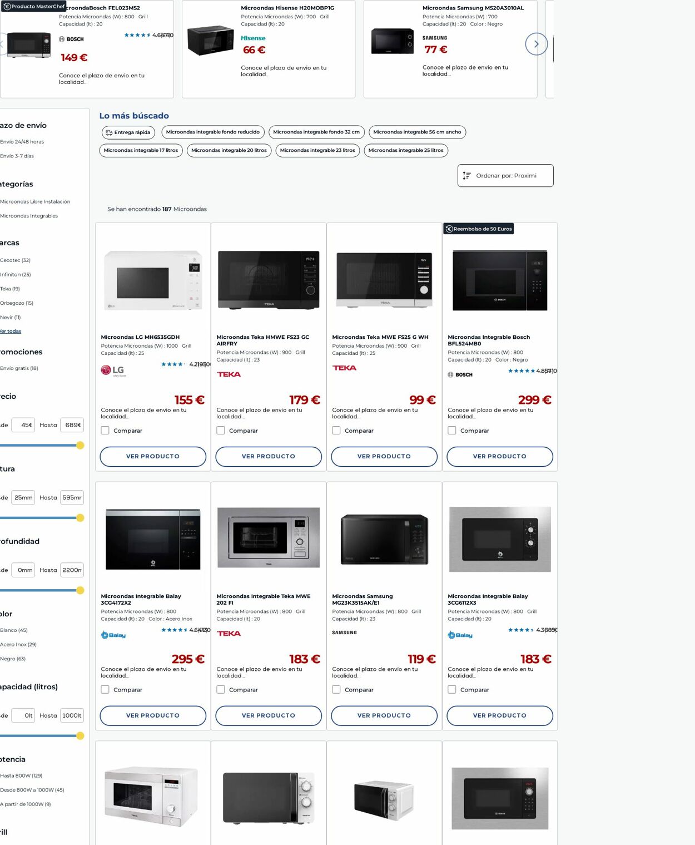Viewport: 695px width, 845px height.
Task: Filter by color Acero Inox (29)
Action: tap(18, 645)
